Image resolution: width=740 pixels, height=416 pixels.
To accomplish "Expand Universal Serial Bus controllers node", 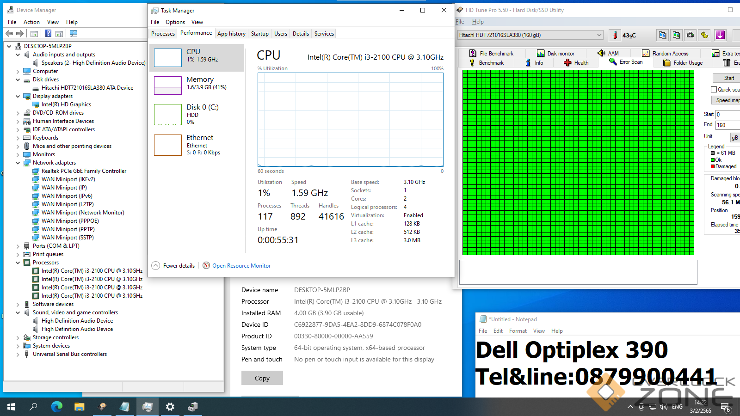I will pyautogui.click(x=18, y=354).
